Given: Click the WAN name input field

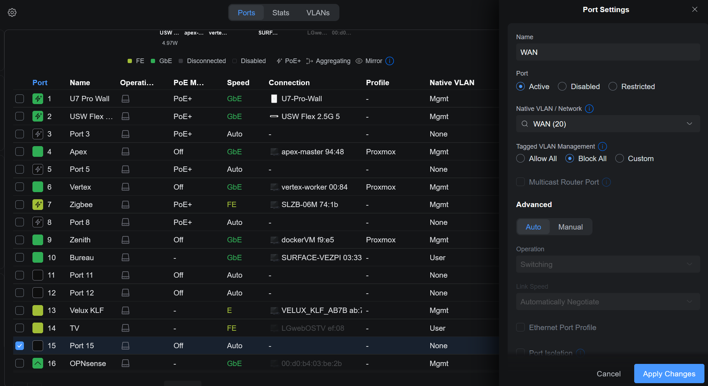Looking at the screenshot, I should pyautogui.click(x=608, y=52).
